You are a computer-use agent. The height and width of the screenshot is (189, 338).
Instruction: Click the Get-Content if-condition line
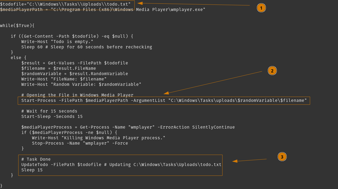[72, 36]
